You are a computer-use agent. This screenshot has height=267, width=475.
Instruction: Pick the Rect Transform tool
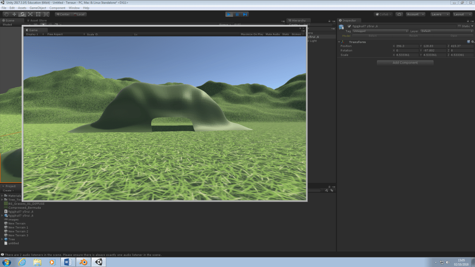[x=38, y=14]
